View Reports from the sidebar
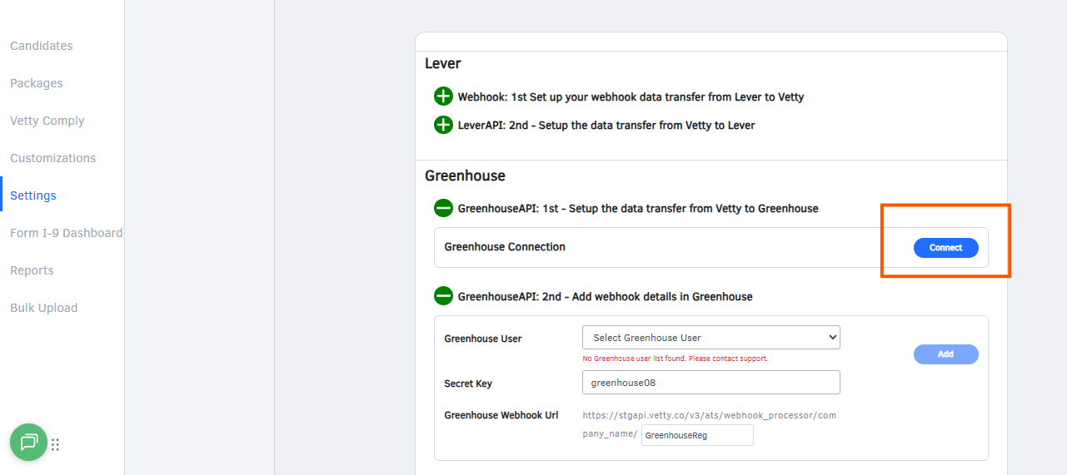The image size is (1067, 475). tap(32, 270)
